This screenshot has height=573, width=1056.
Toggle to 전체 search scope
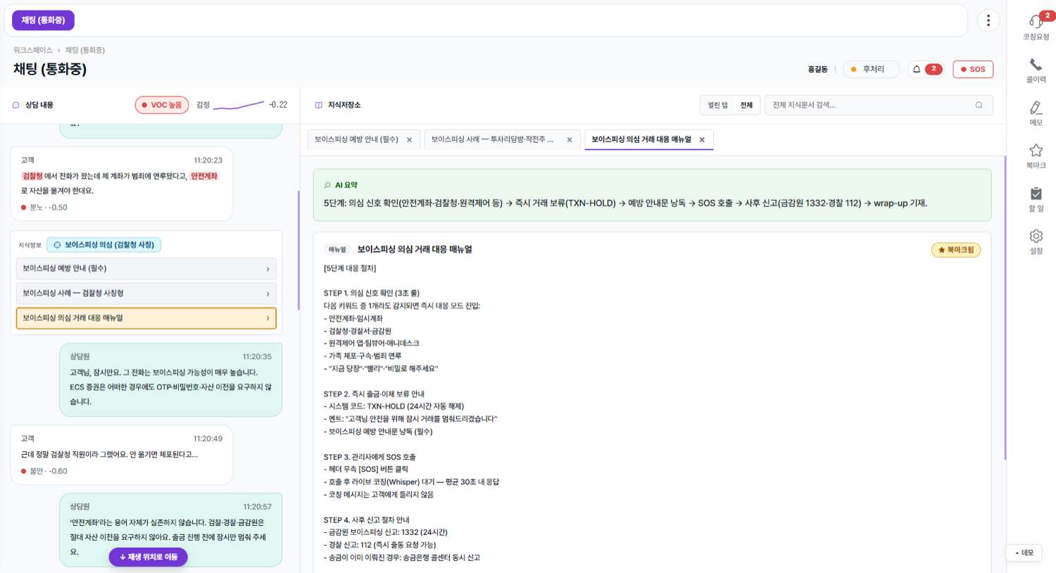point(746,105)
